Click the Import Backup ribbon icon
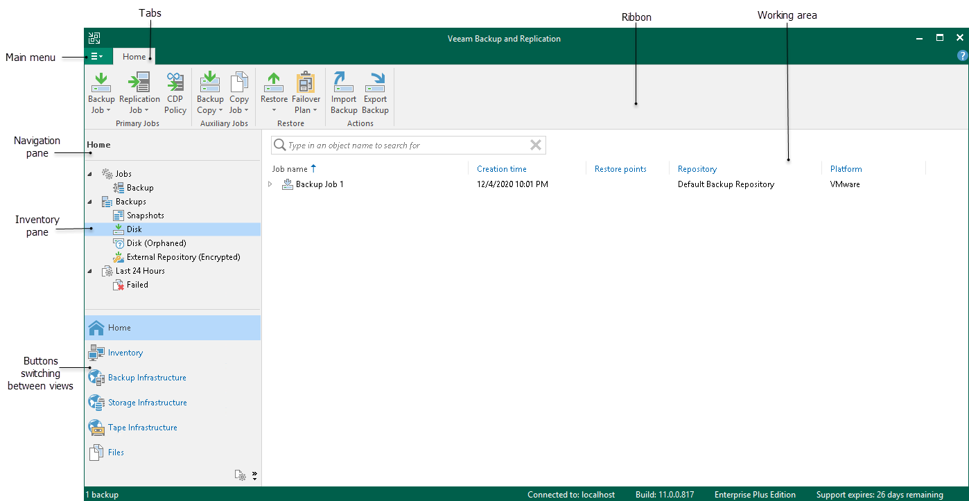Image resolution: width=969 pixels, height=501 pixels. 344,82
